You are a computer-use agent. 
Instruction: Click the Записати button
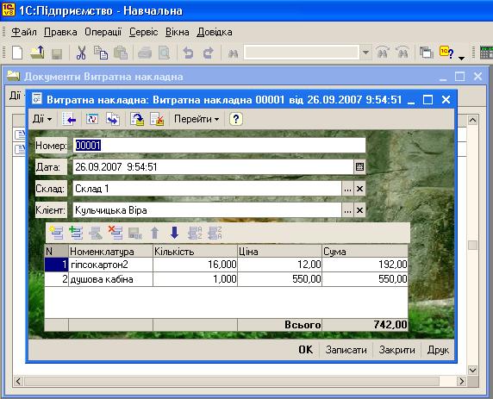pyautogui.click(x=346, y=350)
